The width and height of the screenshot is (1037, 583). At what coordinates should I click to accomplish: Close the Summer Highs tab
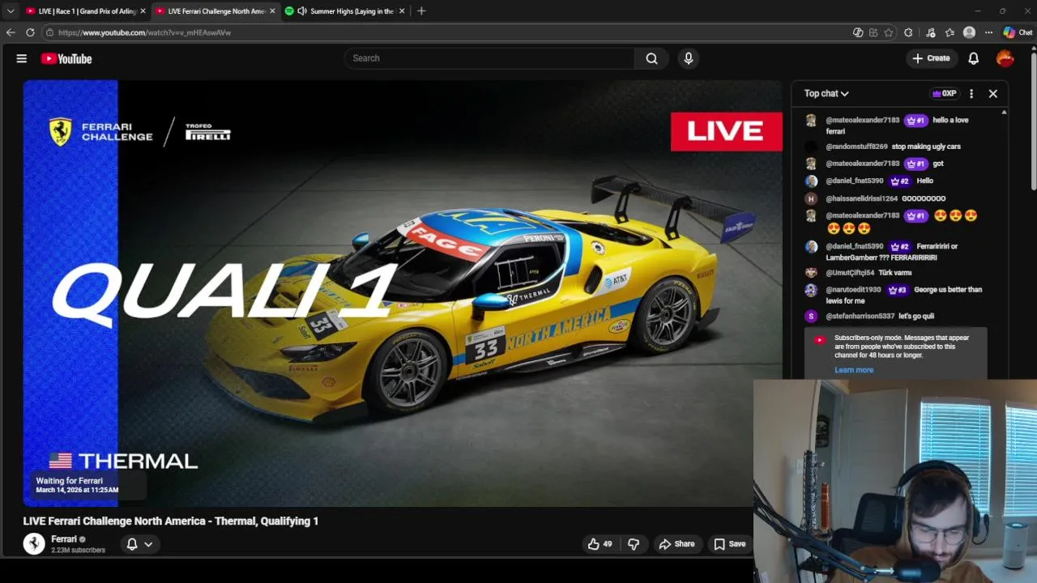[401, 11]
